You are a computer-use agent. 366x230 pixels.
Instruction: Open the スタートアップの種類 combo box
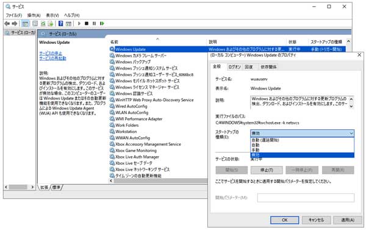(303, 133)
